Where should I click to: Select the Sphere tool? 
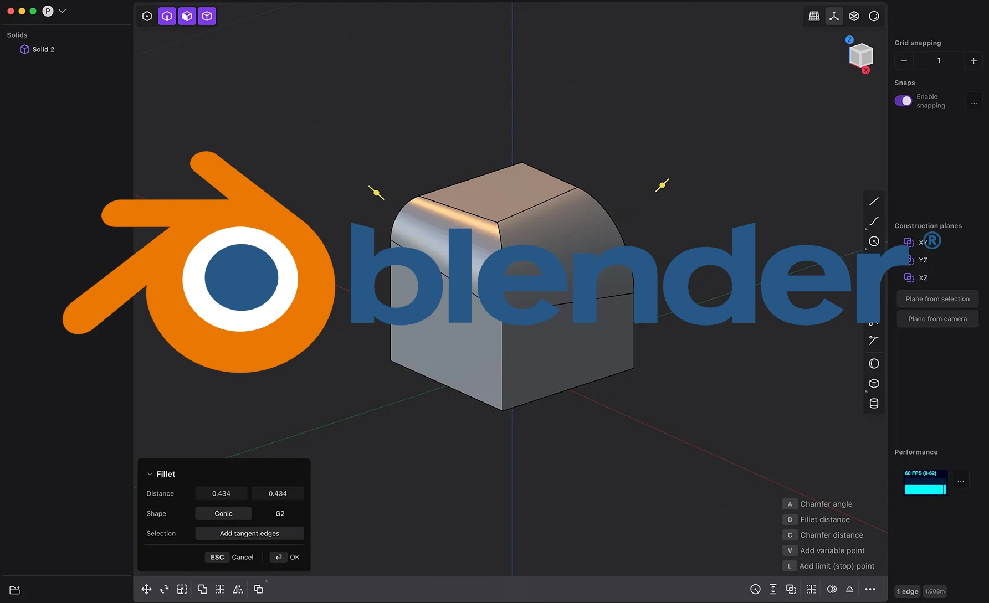tap(874, 364)
